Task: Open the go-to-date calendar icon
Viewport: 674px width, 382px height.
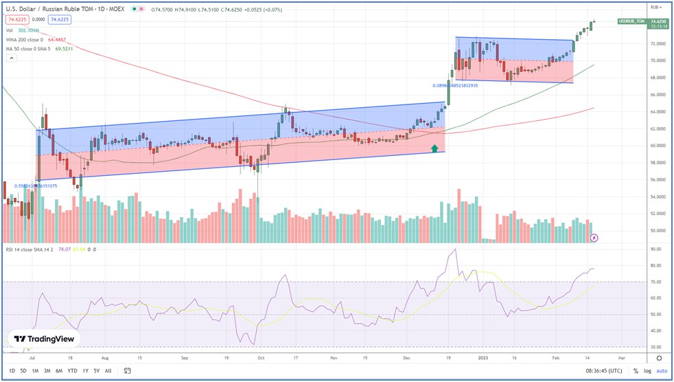Action: click(x=127, y=370)
